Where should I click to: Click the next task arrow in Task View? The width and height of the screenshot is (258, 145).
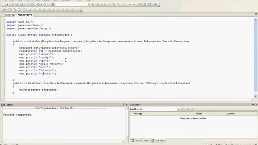pos(193,109)
